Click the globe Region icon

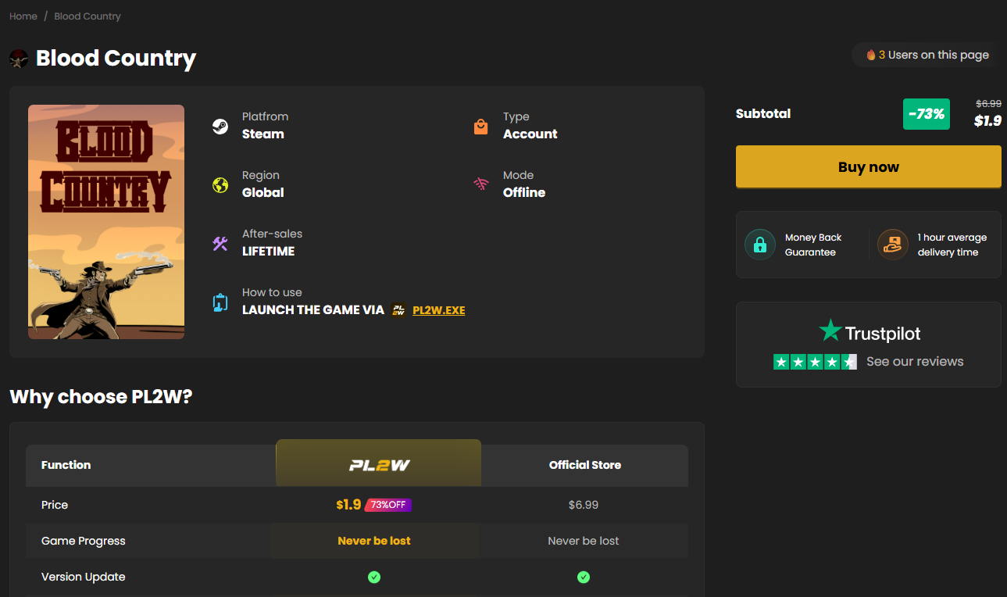tap(220, 185)
